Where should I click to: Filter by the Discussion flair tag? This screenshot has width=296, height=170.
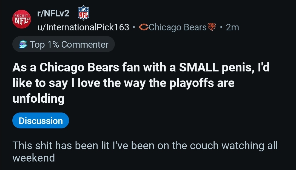pos(41,121)
